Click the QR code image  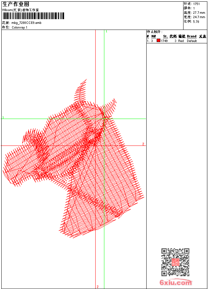click(175, 262)
